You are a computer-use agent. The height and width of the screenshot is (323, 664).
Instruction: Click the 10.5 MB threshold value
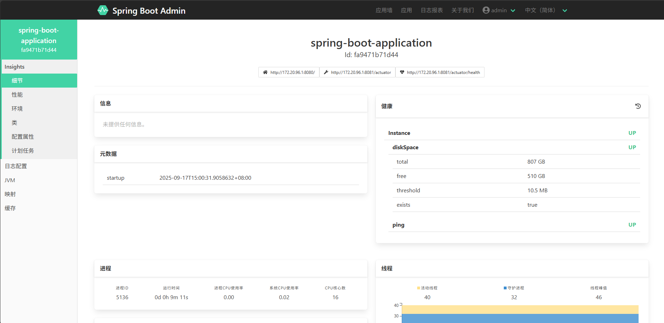(x=537, y=190)
